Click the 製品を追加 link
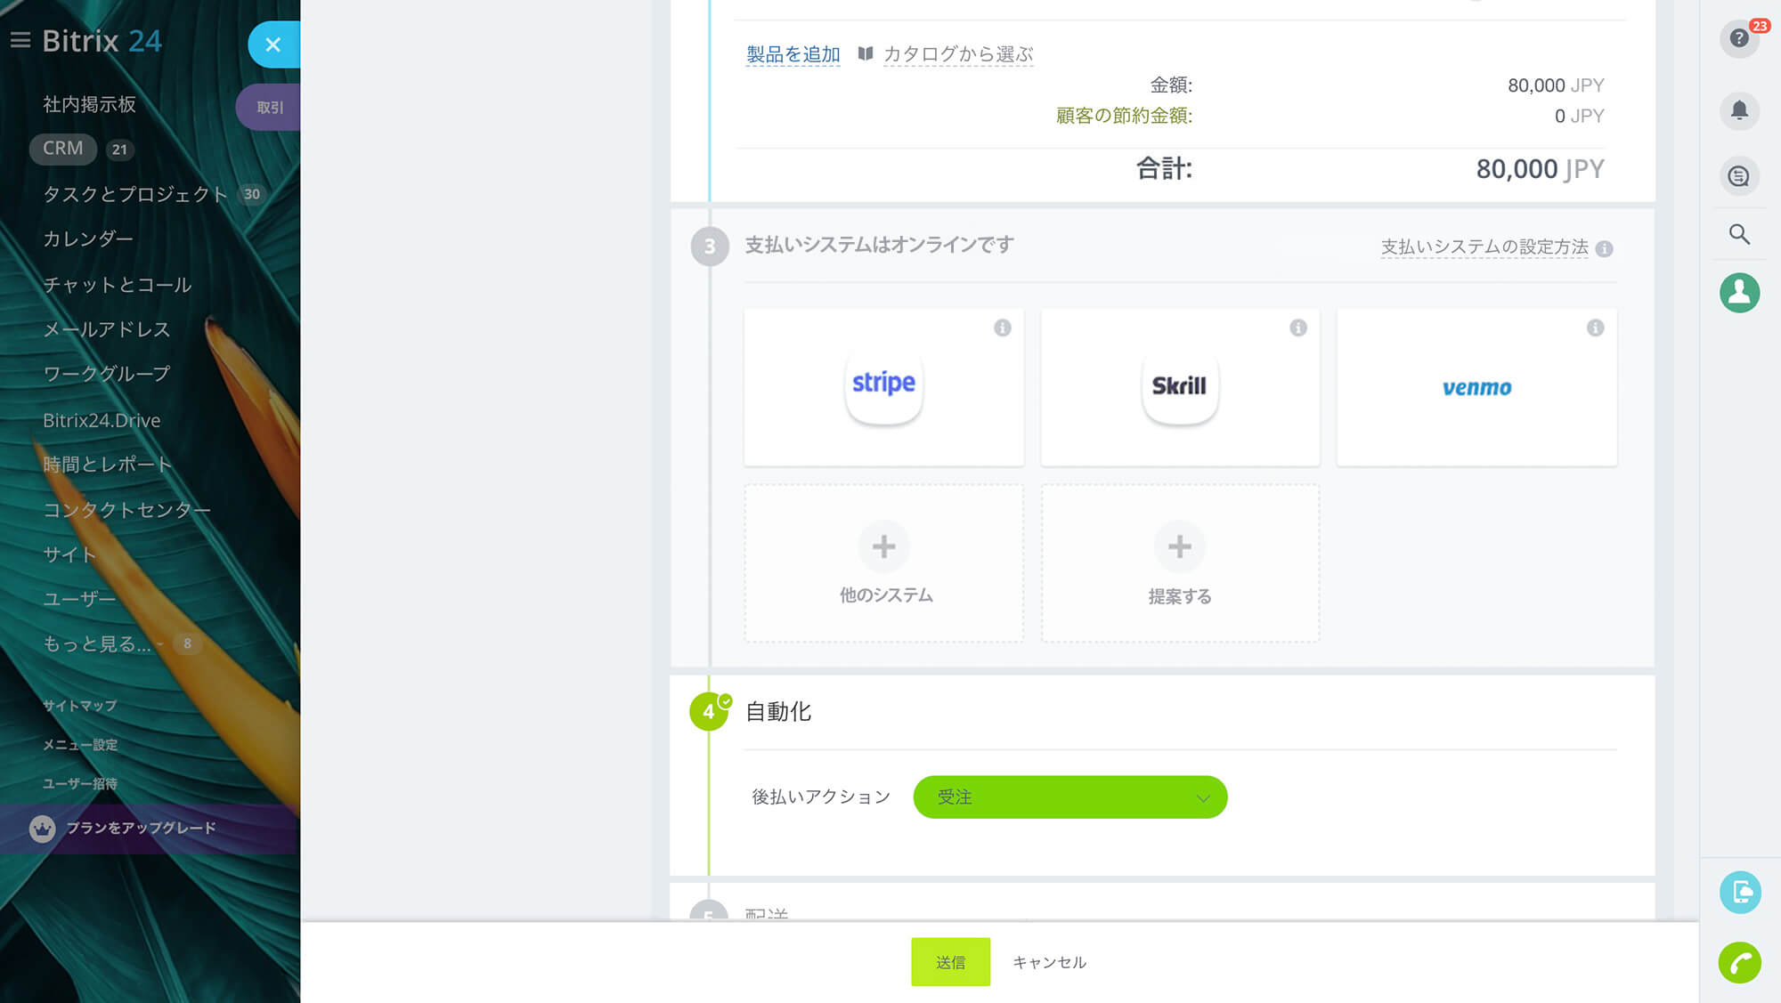Screen dimensions: 1781x1003 click(x=793, y=54)
